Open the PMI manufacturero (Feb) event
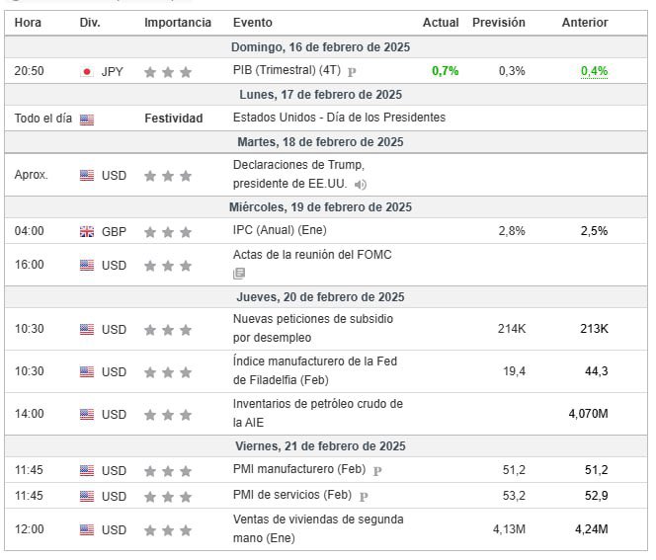The image size is (656, 560). tap(299, 469)
